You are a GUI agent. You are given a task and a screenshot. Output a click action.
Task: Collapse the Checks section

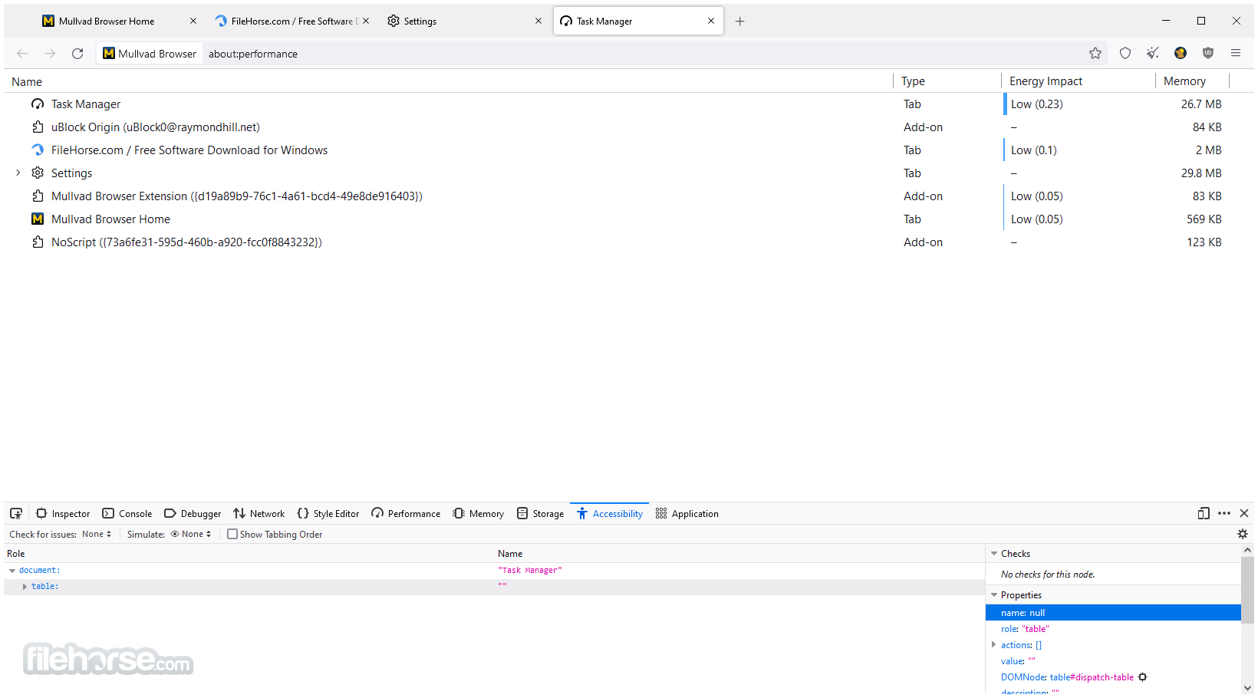coord(994,554)
